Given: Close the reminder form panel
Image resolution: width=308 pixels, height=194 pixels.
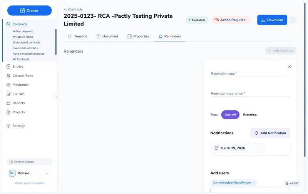Looking at the screenshot, I should tap(290, 67).
